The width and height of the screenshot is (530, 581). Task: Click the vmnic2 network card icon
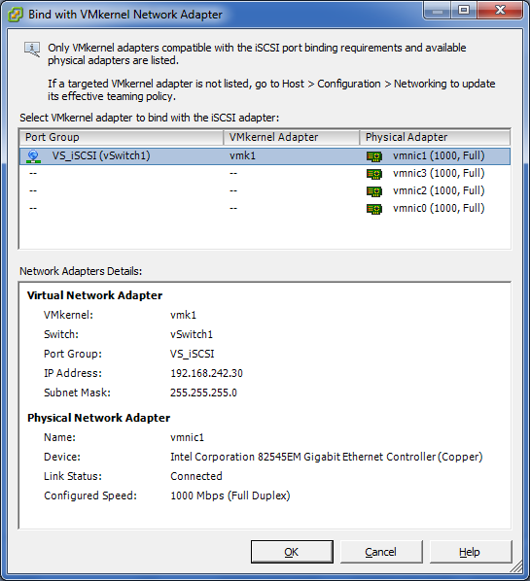coord(373,191)
